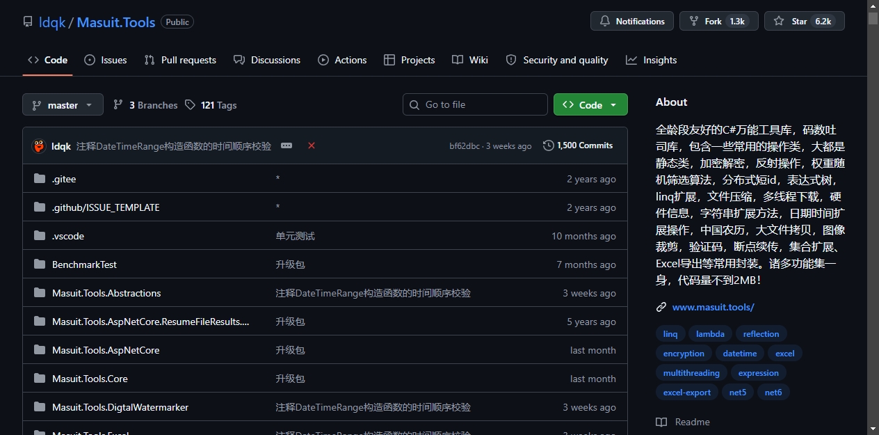Click the link icon beside www.masuit.tools
Image resolution: width=879 pixels, height=435 pixels.
tap(661, 307)
